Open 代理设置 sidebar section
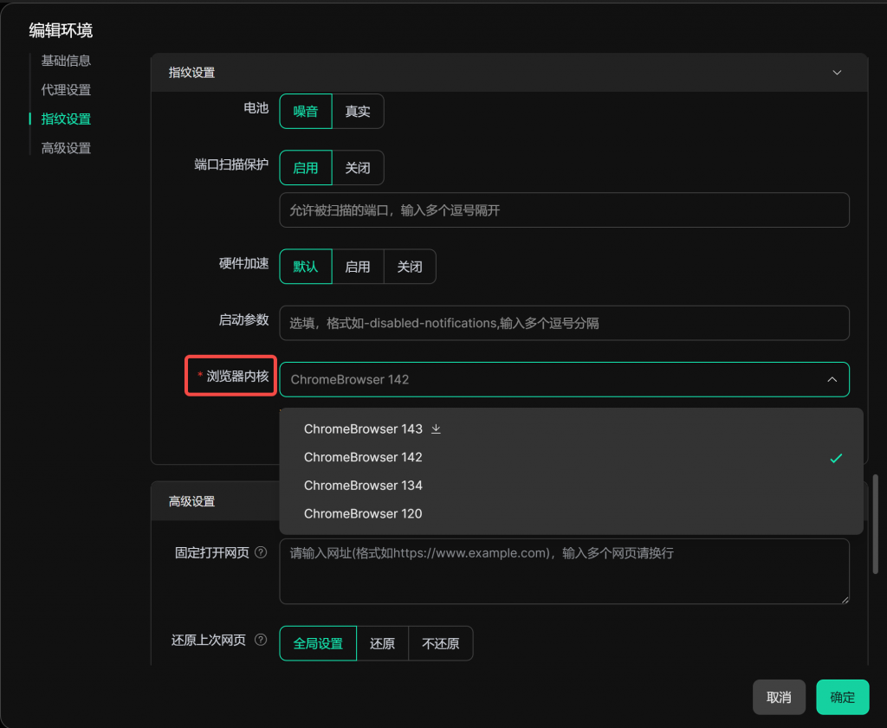The width and height of the screenshot is (887, 728). click(x=66, y=90)
